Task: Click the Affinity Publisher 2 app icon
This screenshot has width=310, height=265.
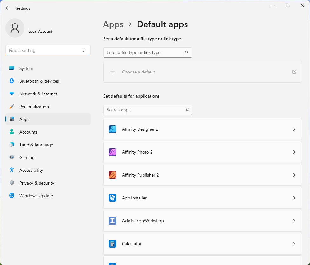Action: [x=112, y=175]
